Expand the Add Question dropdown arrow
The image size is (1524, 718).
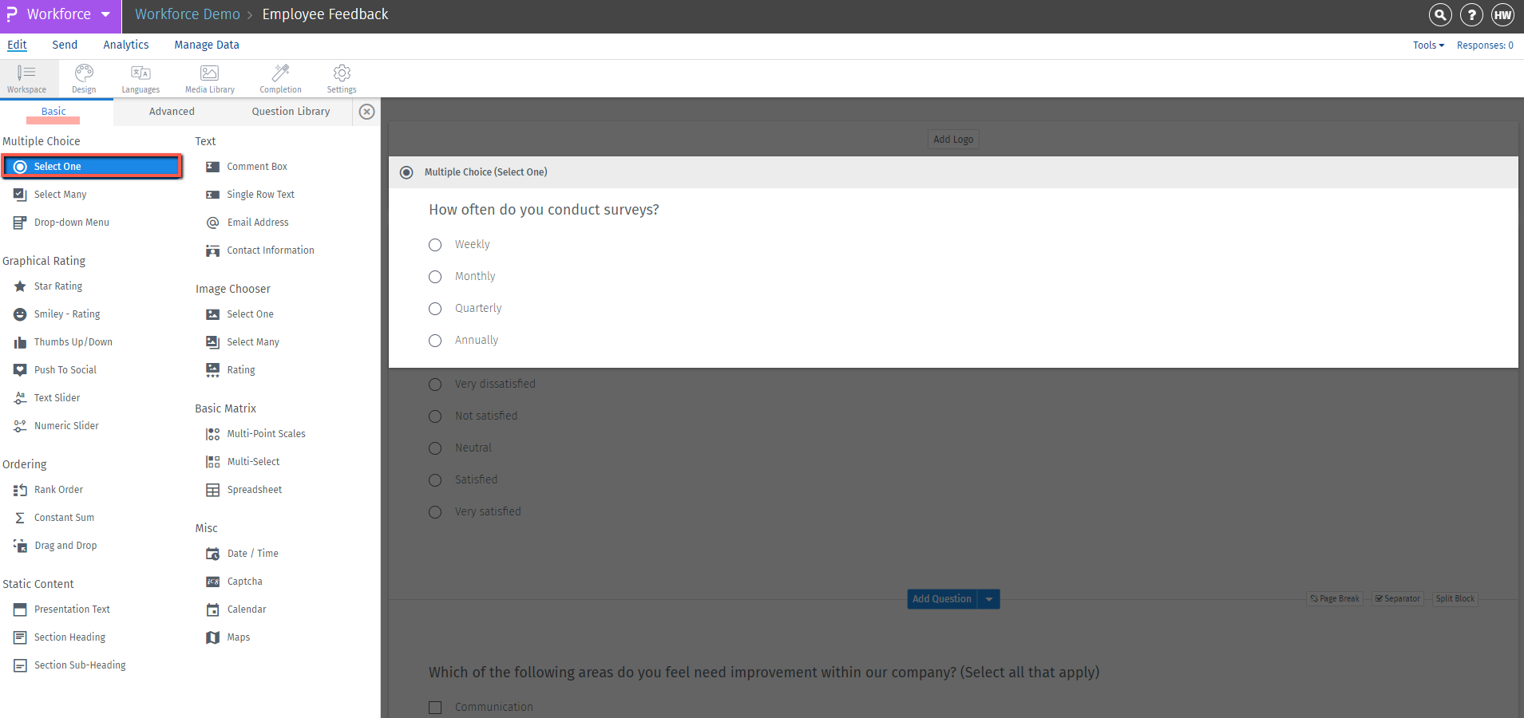[x=989, y=598]
